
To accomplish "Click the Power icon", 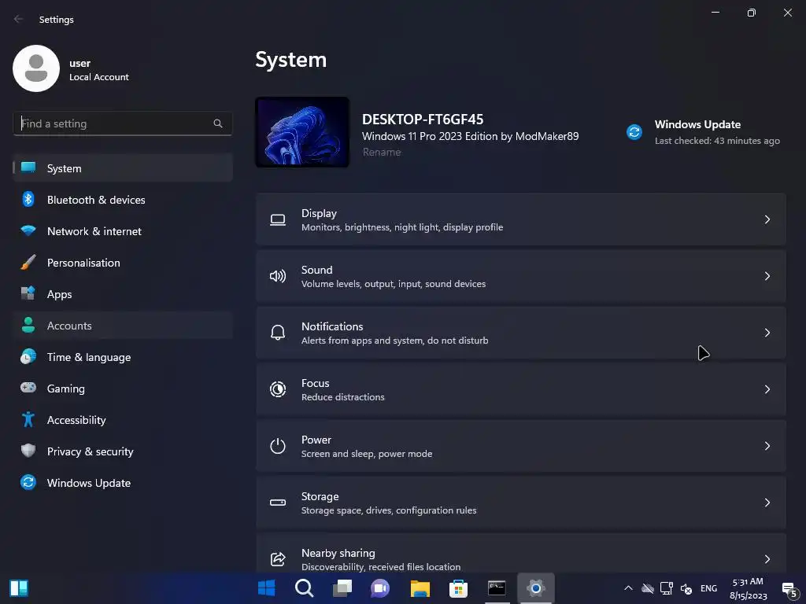I will (278, 446).
